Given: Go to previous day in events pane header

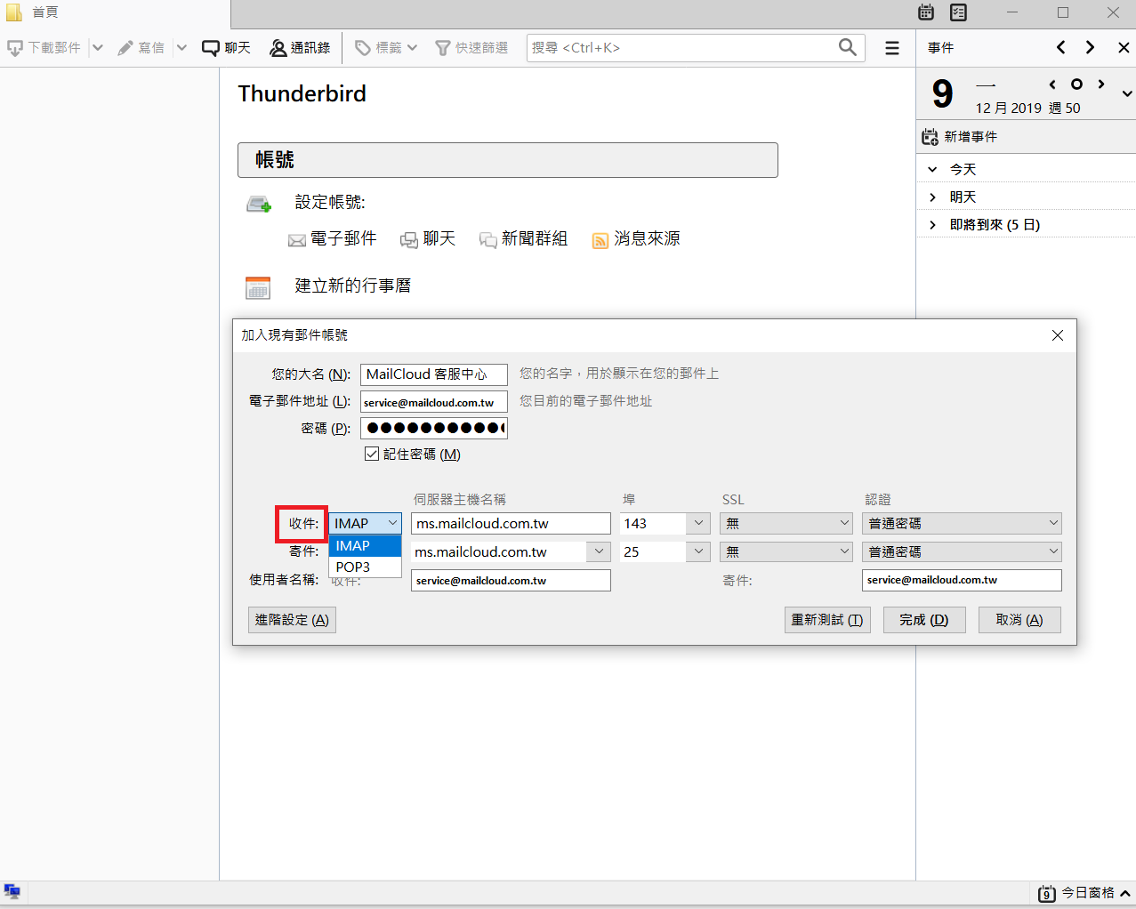Looking at the screenshot, I should pos(1060,47).
